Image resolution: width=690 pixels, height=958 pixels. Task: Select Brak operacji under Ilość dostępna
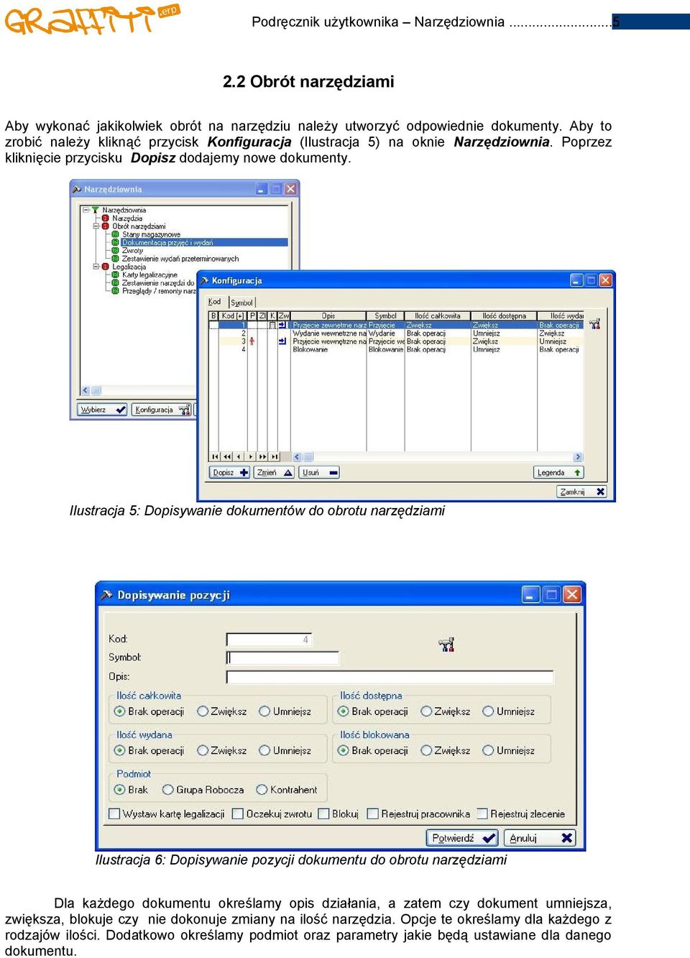click(343, 711)
